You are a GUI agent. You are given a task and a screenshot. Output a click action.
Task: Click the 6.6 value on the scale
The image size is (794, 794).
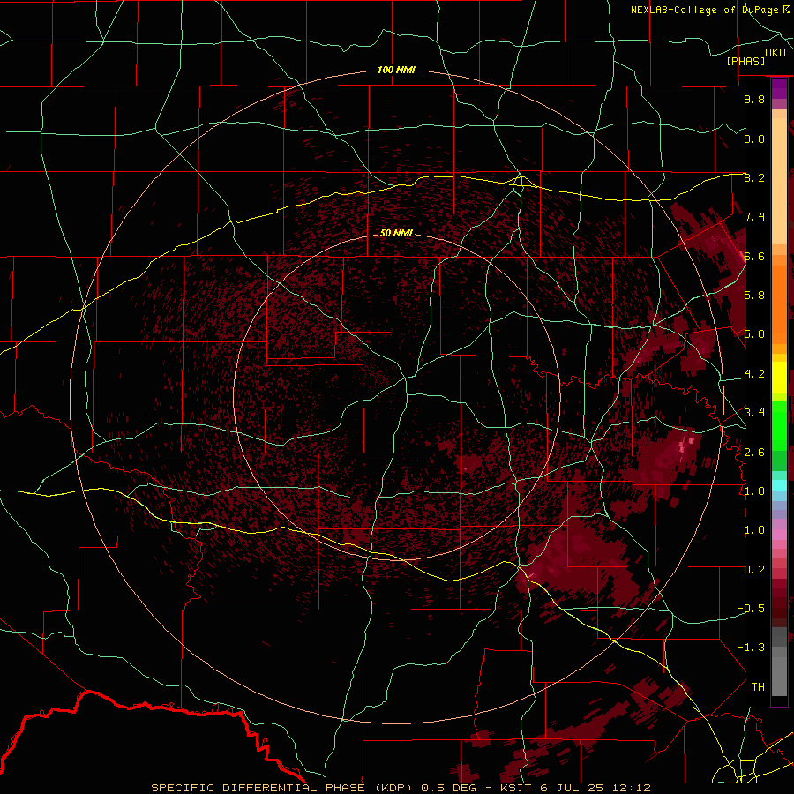(x=754, y=256)
